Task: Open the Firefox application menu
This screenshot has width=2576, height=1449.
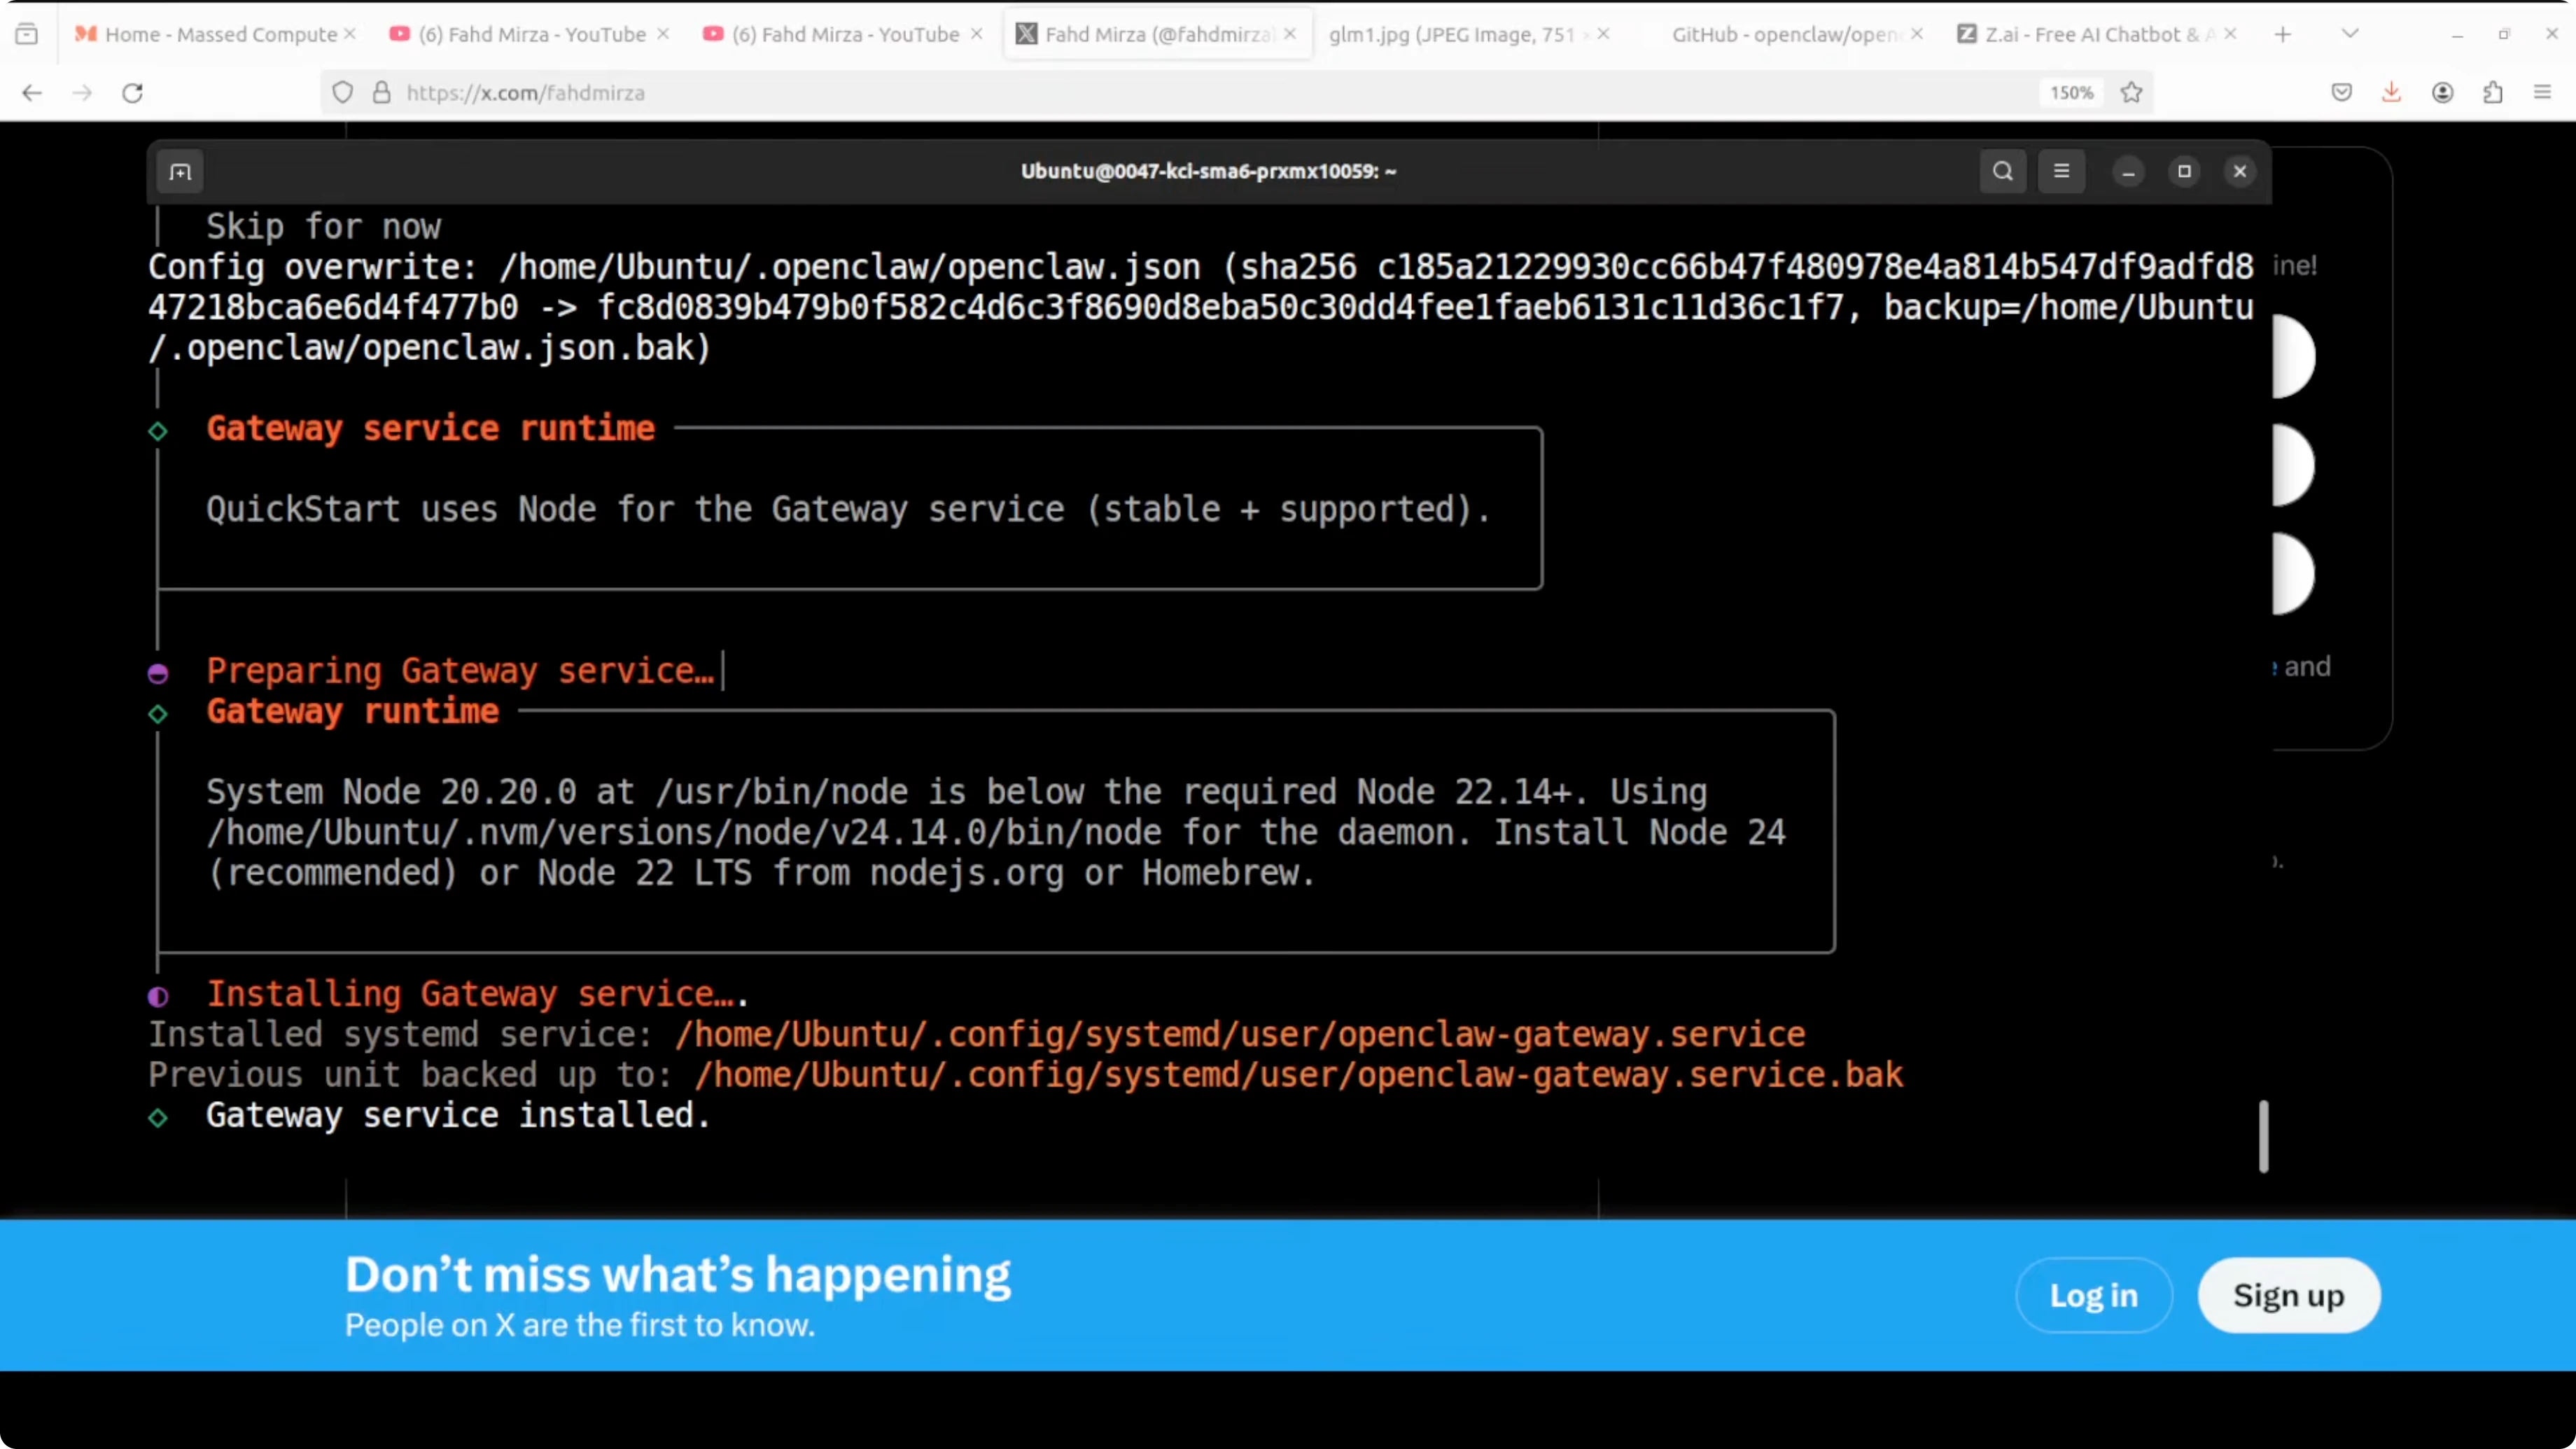Action: [x=2543, y=92]
